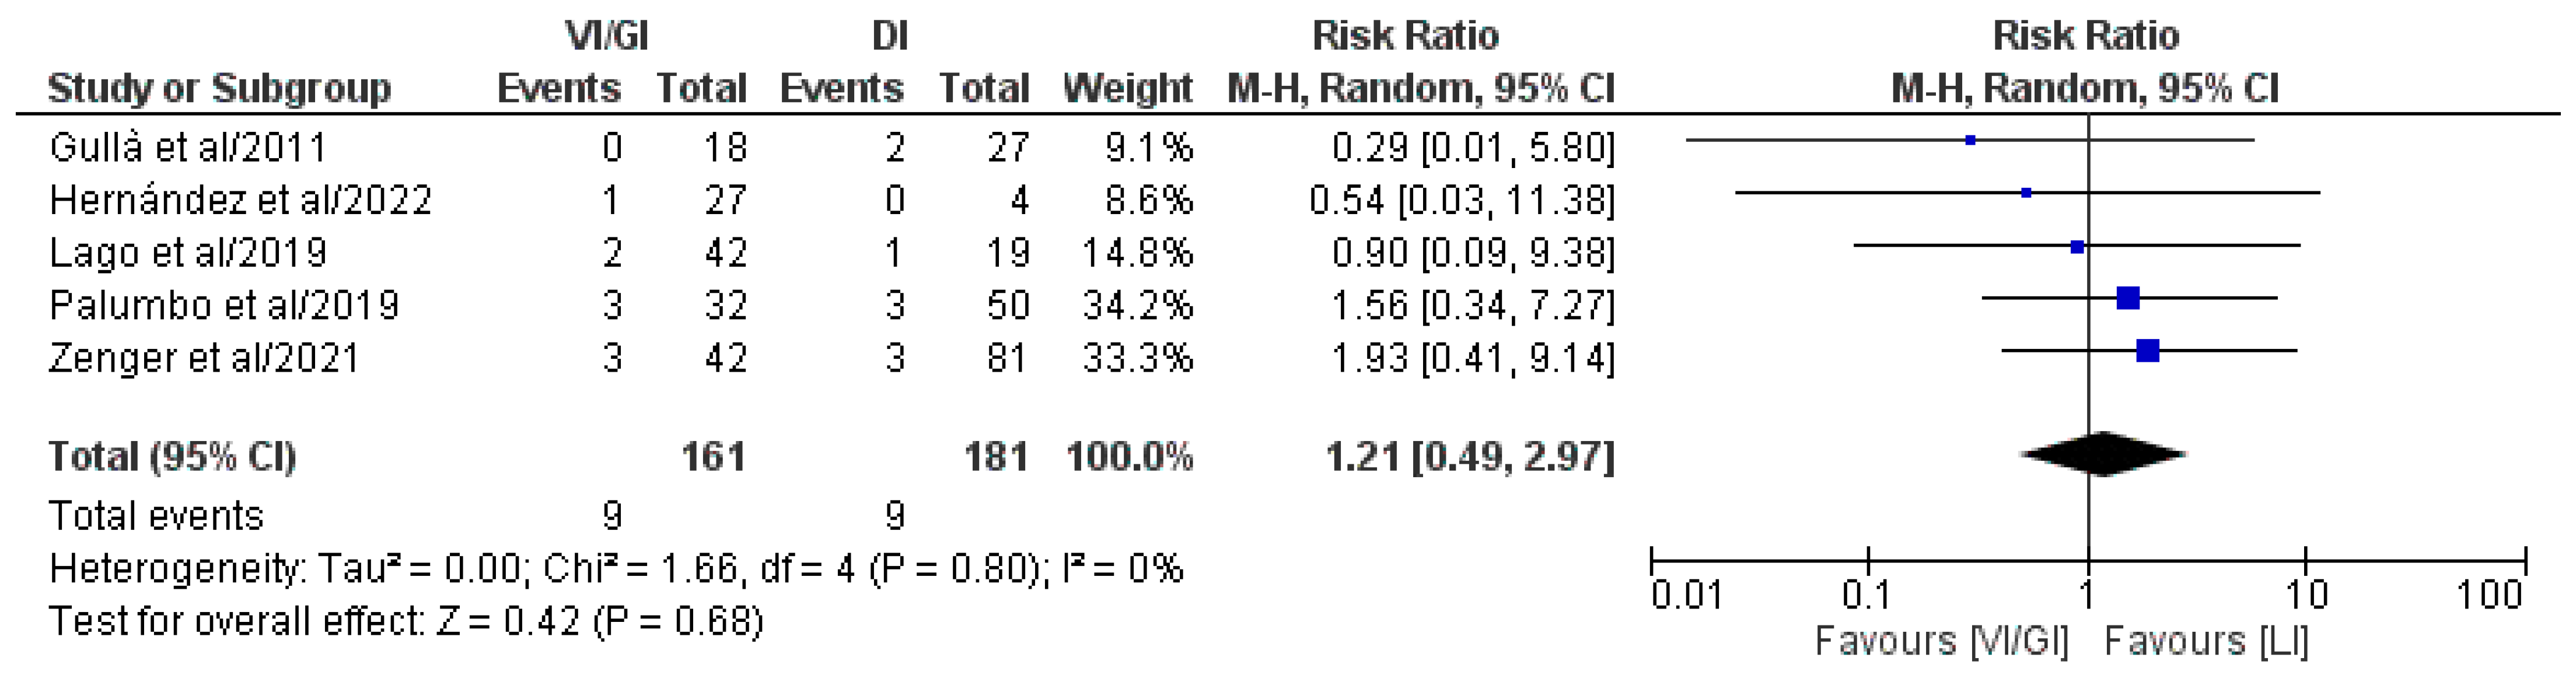Click the blue marker for Lago's estimate
The height and width of the screenshot is (675, 2576).
pyautogui.click(x=2077, y=247)
